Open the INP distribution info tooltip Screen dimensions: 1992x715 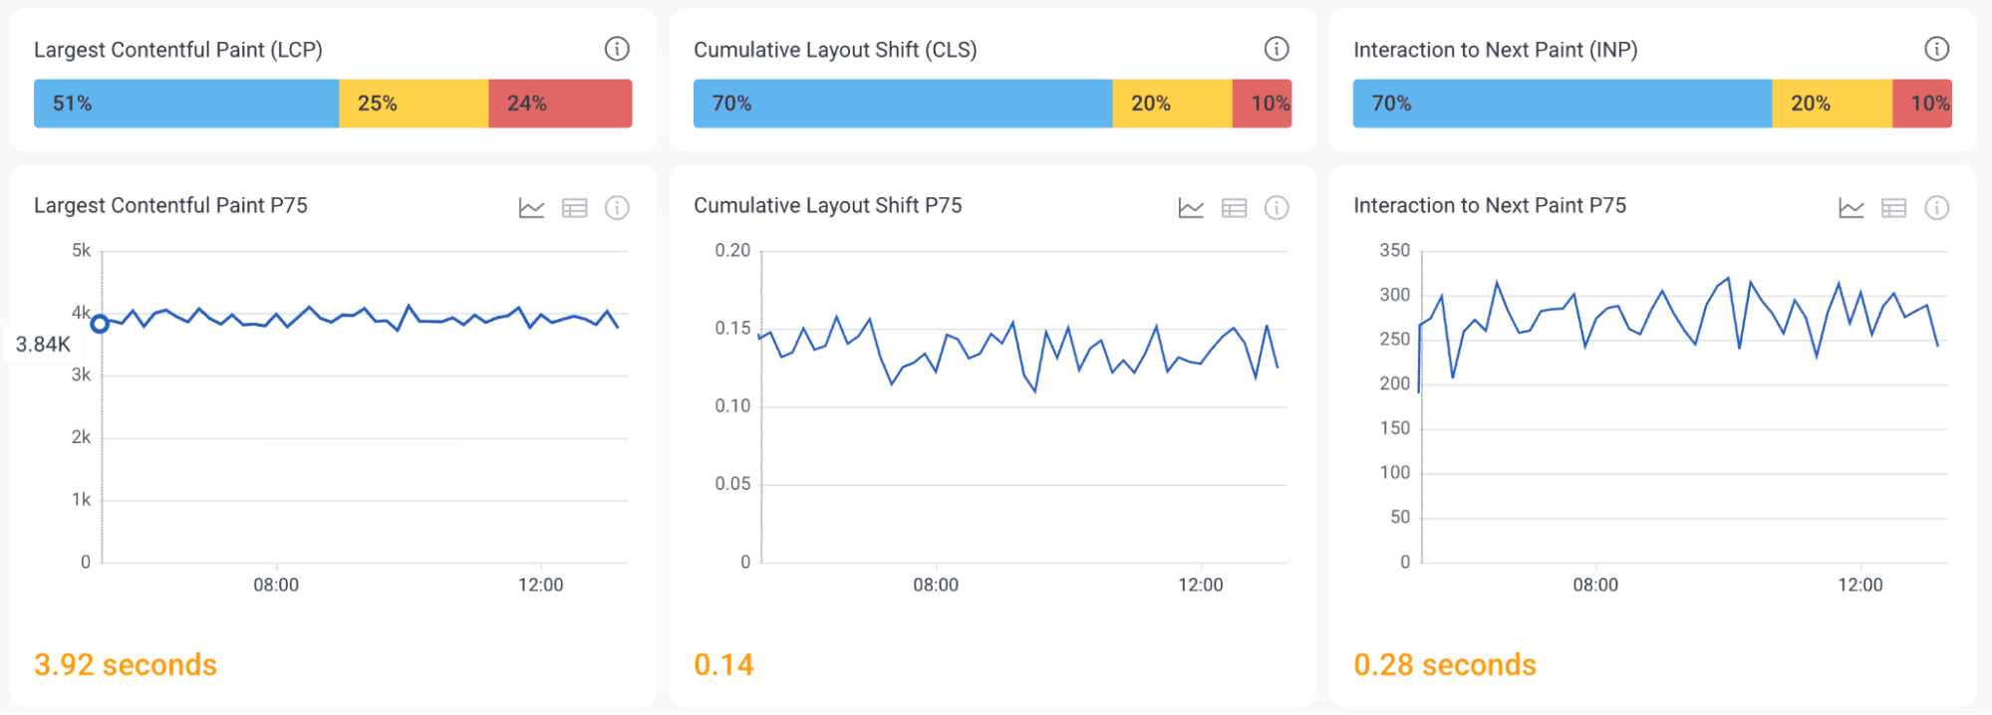pos(1936,48)
